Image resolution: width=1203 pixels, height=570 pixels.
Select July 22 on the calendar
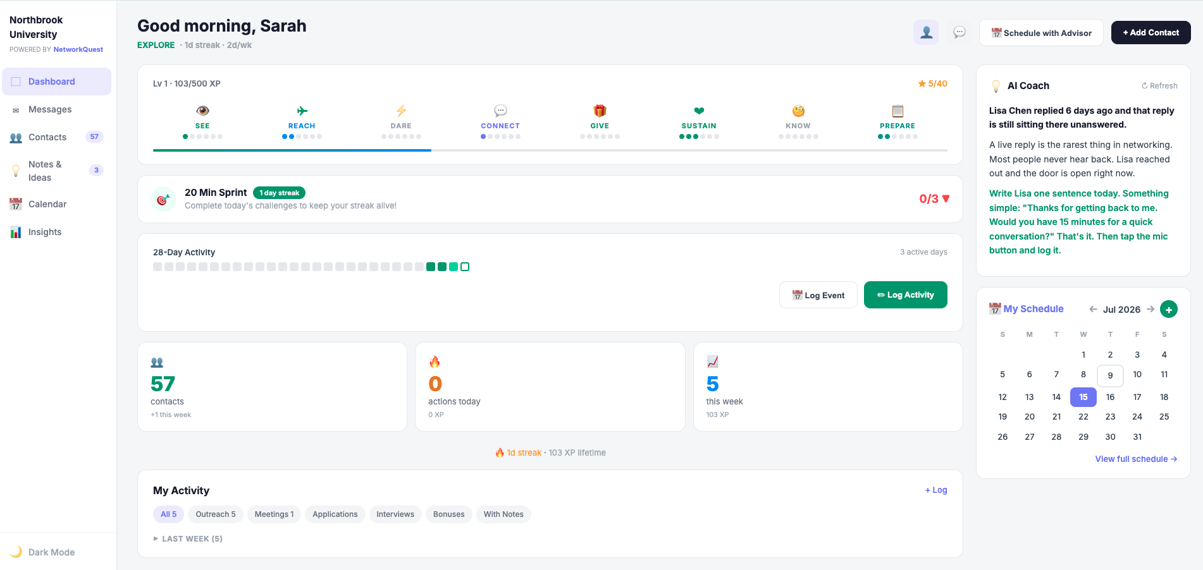[1083, 416]
